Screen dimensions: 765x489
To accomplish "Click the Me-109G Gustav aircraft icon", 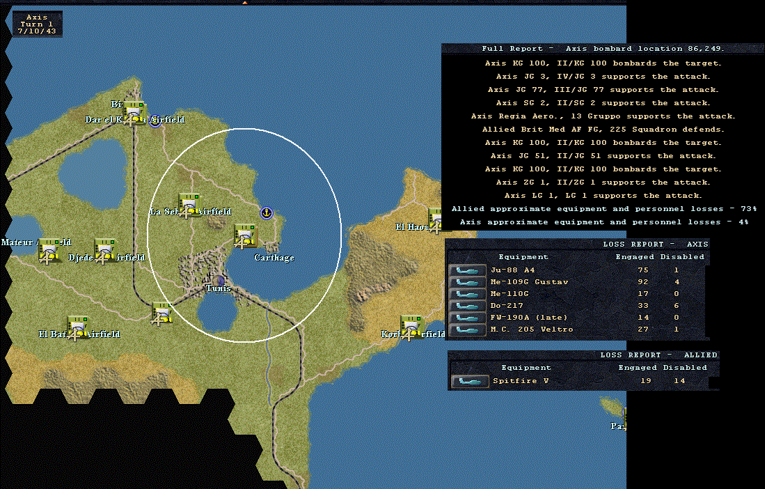I will click(467, 282).
